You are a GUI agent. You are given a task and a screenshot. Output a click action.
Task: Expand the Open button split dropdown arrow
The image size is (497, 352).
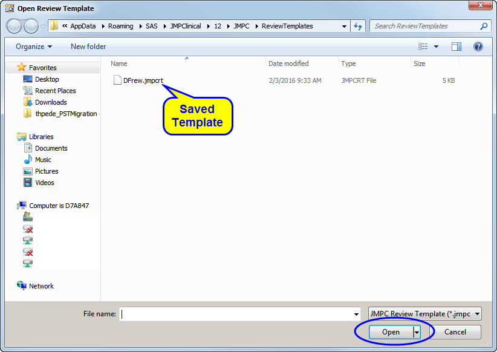click(417, 332)
